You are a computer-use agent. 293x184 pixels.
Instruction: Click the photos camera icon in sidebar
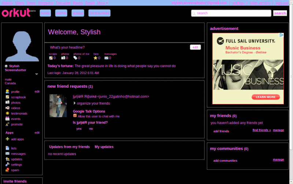point(7,102)
